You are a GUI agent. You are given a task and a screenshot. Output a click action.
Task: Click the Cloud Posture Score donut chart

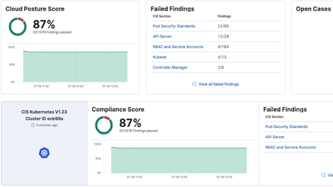(18, 27)
